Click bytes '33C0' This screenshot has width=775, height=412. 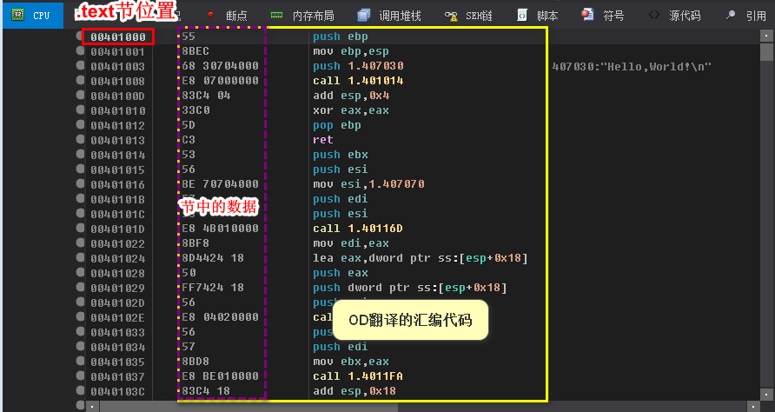195,110
